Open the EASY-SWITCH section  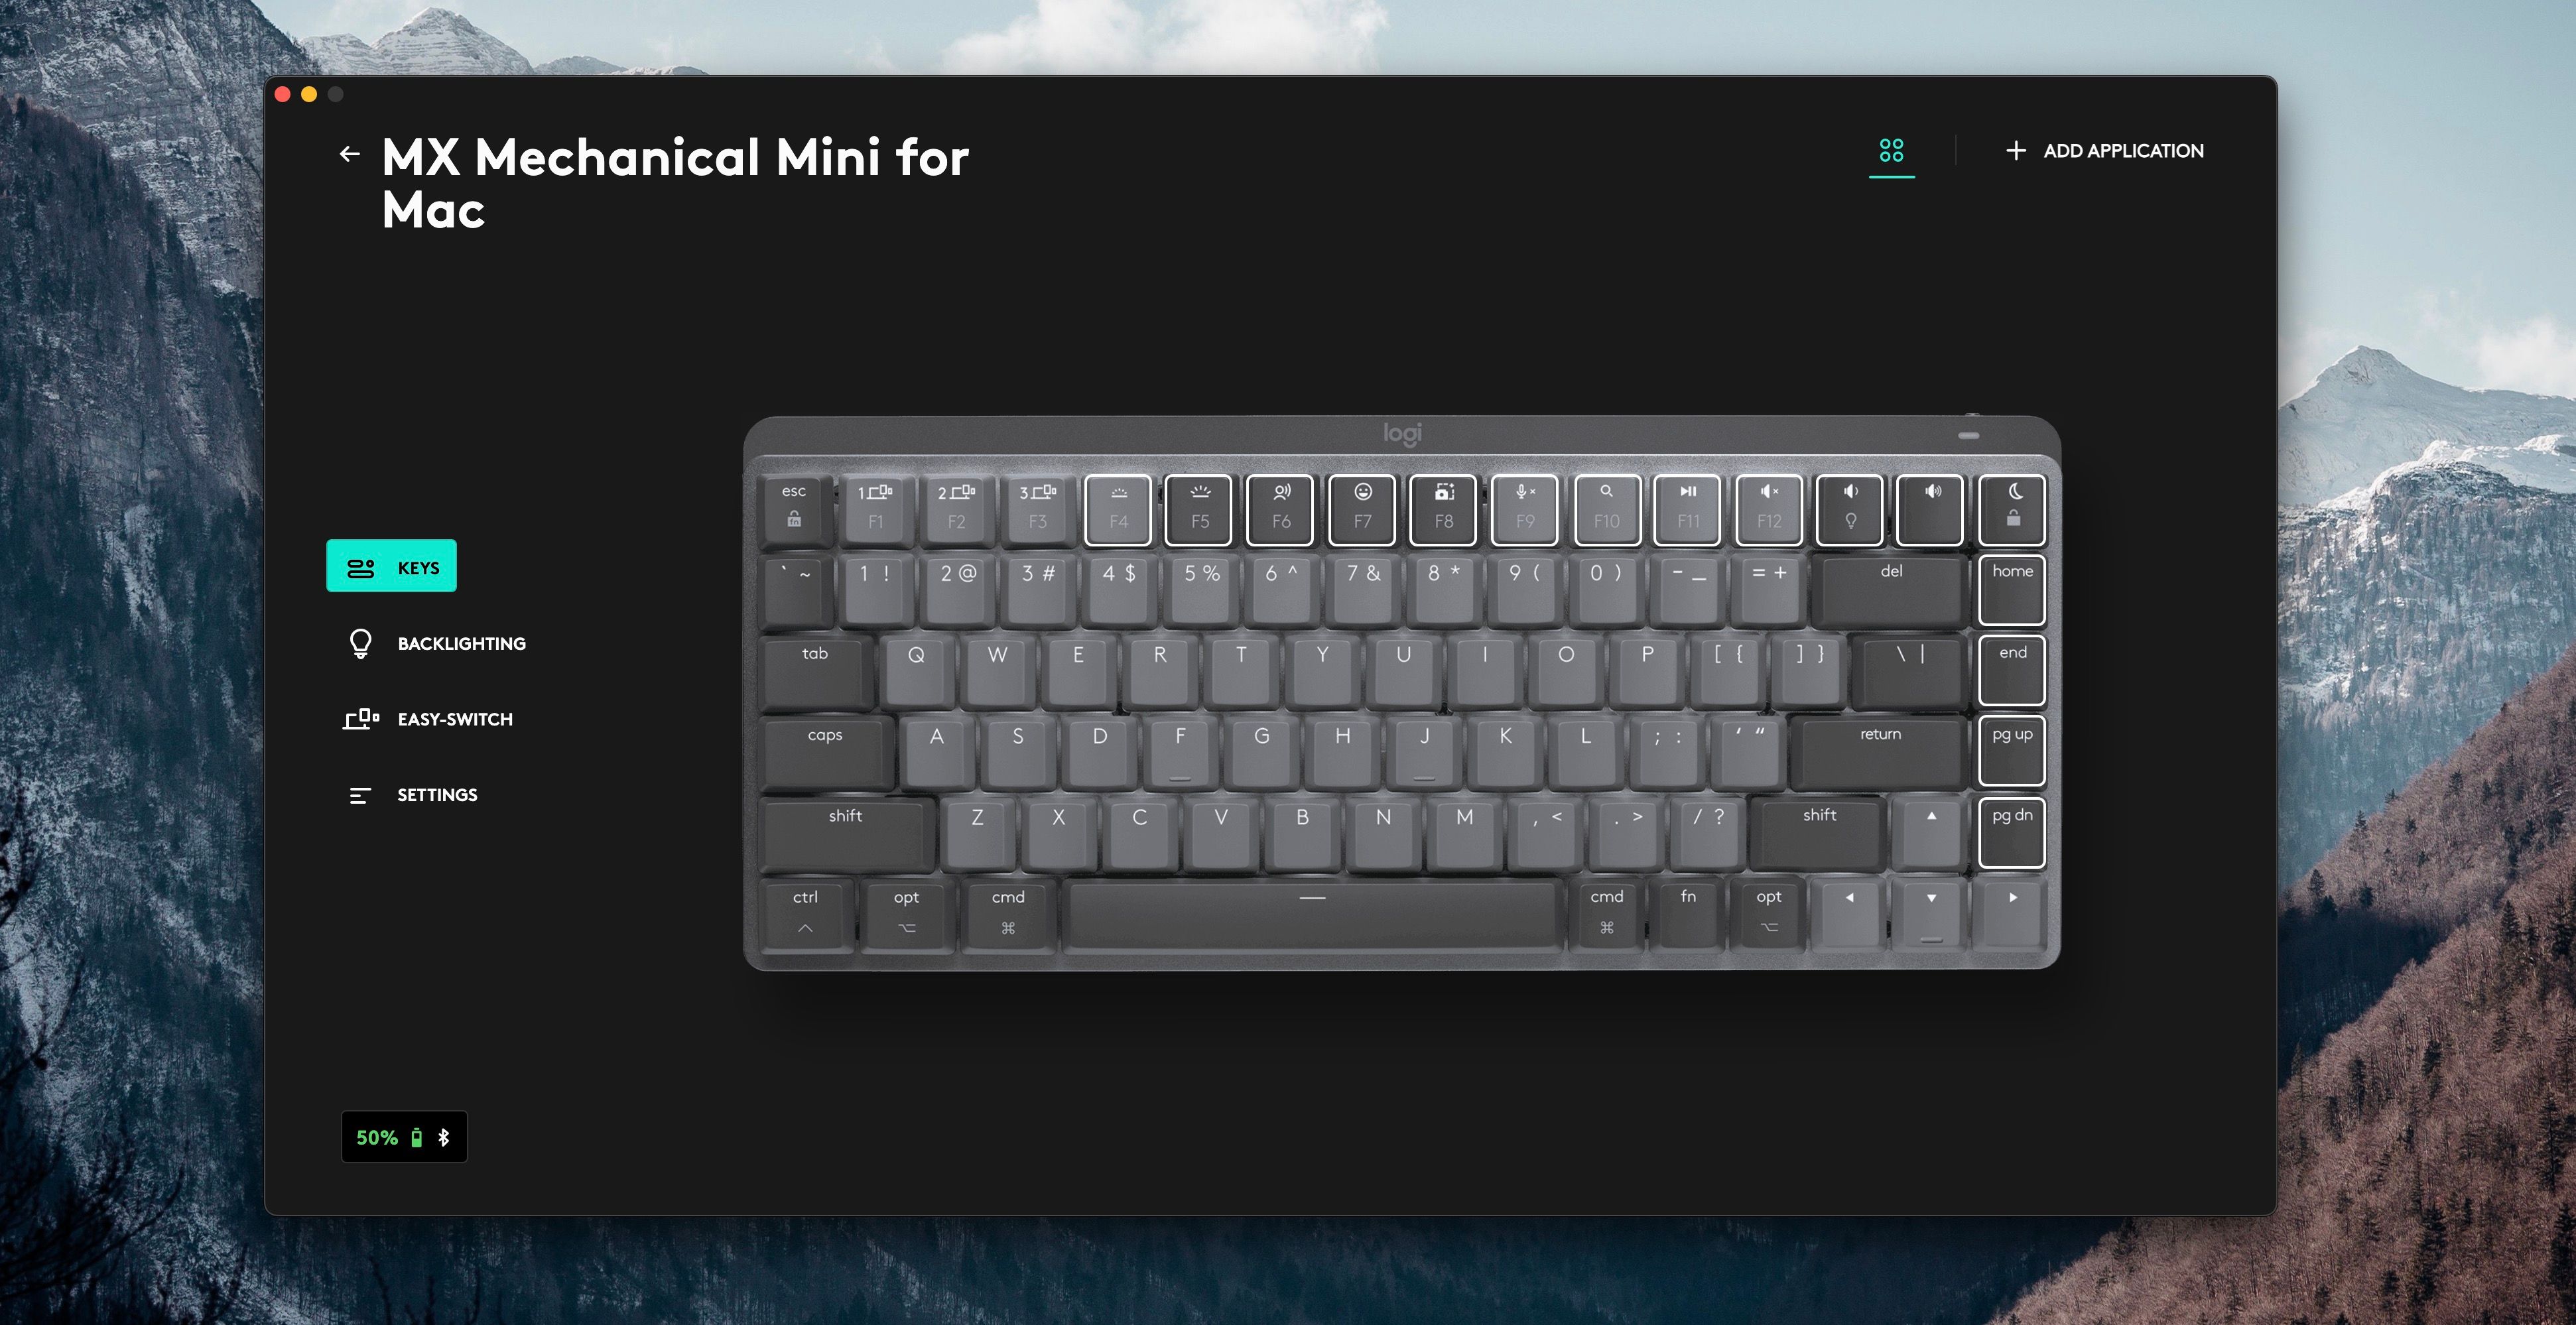(428, 719)
